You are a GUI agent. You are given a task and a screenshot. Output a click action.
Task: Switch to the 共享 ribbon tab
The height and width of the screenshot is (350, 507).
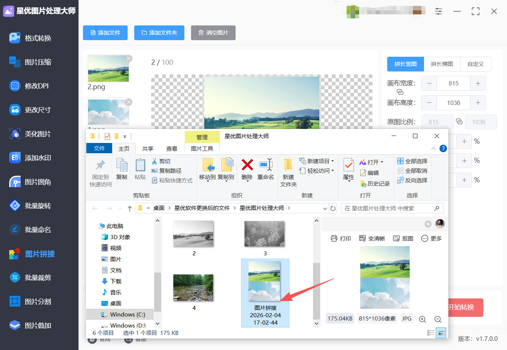(x=148, y=148)
